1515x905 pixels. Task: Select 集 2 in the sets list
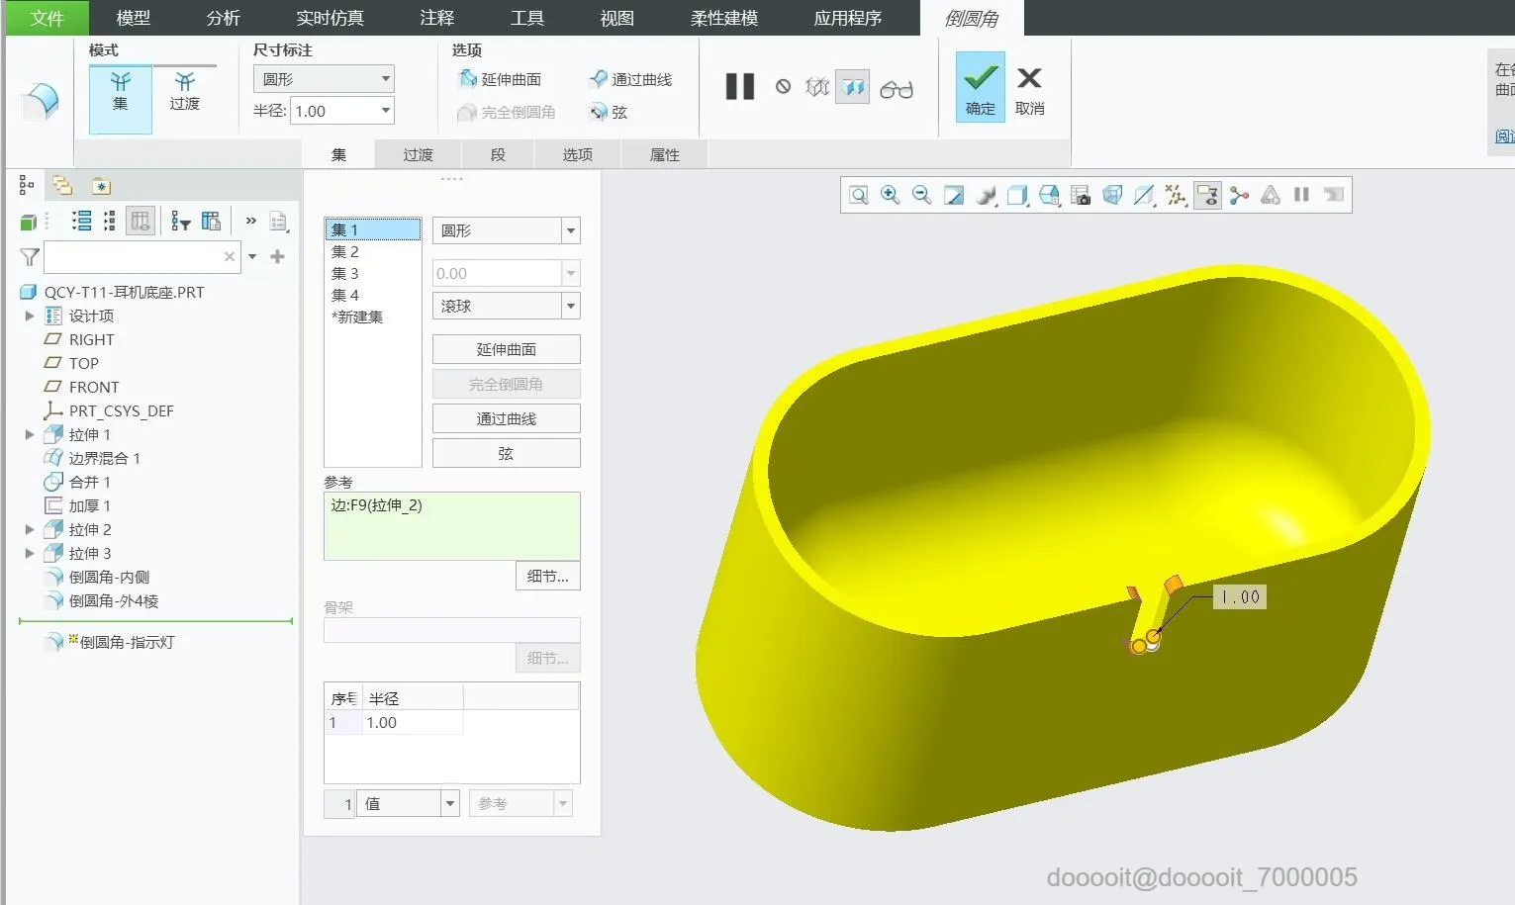point(345,251)
